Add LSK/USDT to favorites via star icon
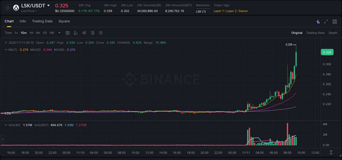The width and height of the screenshot is (342, 160). (7, 8)
